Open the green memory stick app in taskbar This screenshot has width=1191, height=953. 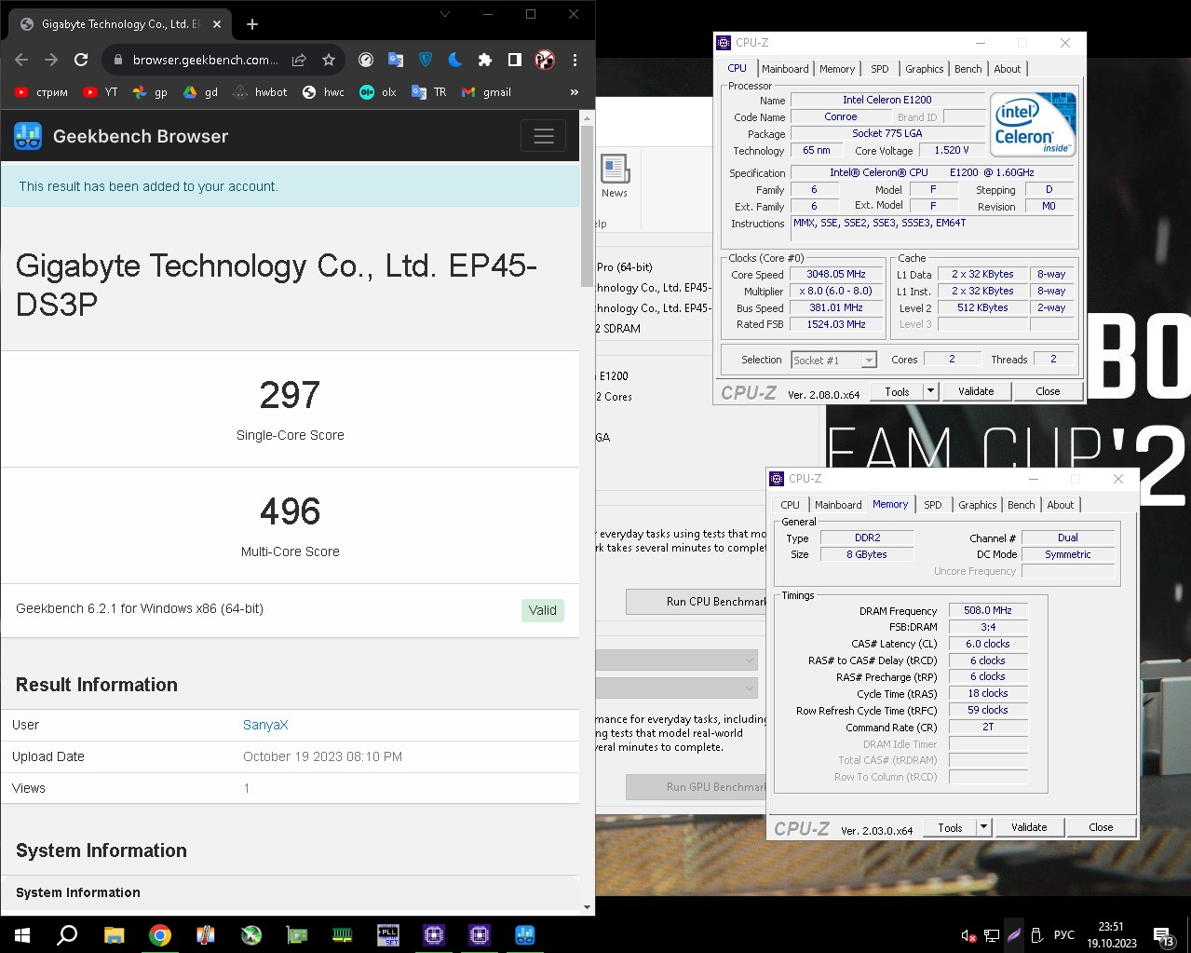(x=343, y=934)
